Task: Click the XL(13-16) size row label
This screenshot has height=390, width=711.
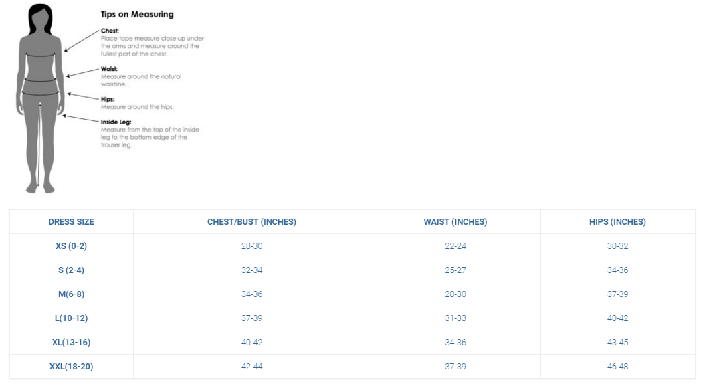Action: pyautogui.click(x=71, y=342)
